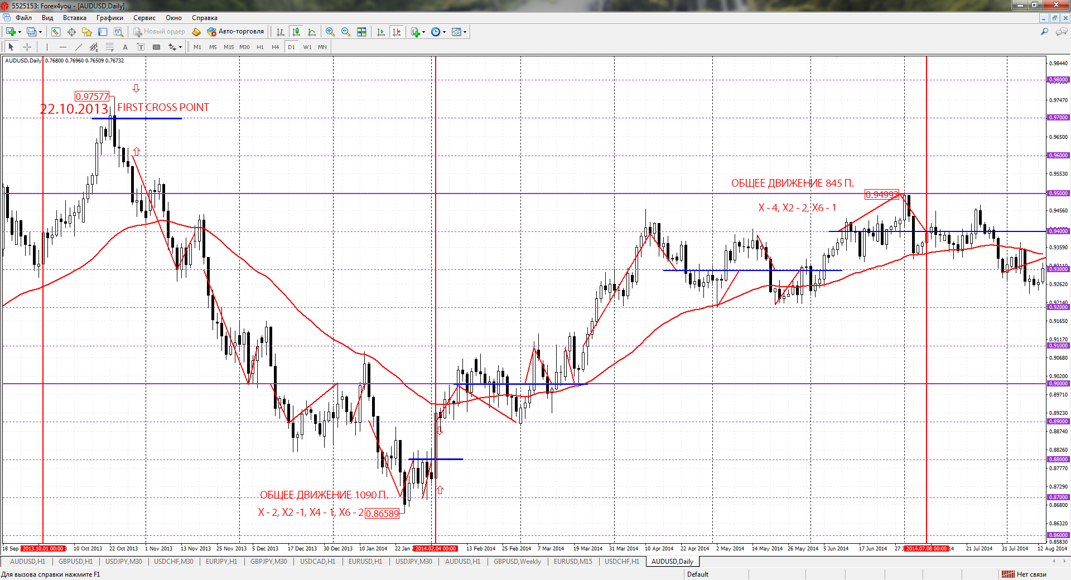Open the Сервис menu
Screen dimensions: 1071x580
click(x=144, y=18)
